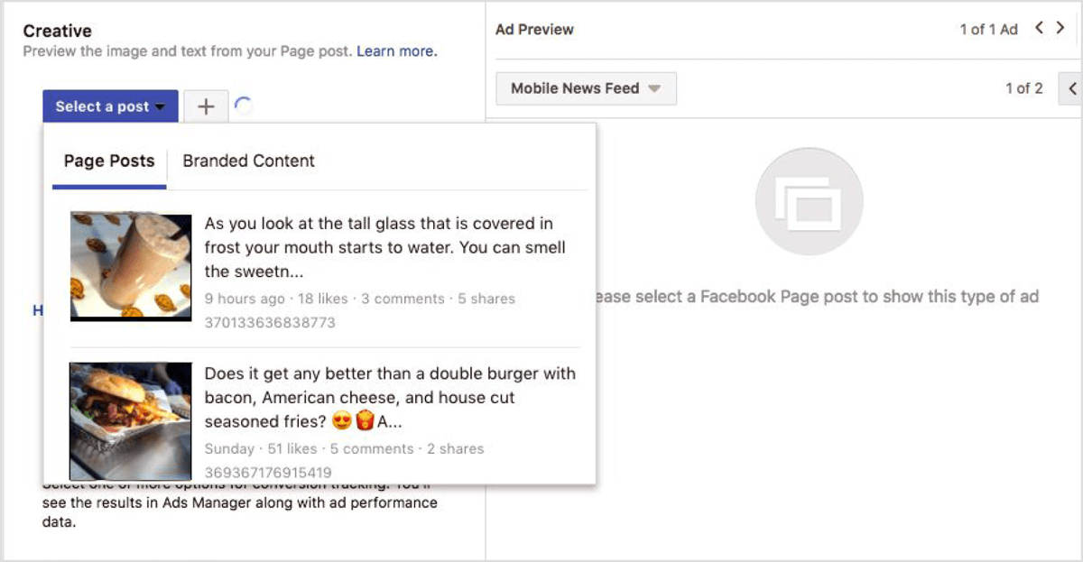Click the + icon to create a new post
This screenshot has width=1083, height=562.
206,106
